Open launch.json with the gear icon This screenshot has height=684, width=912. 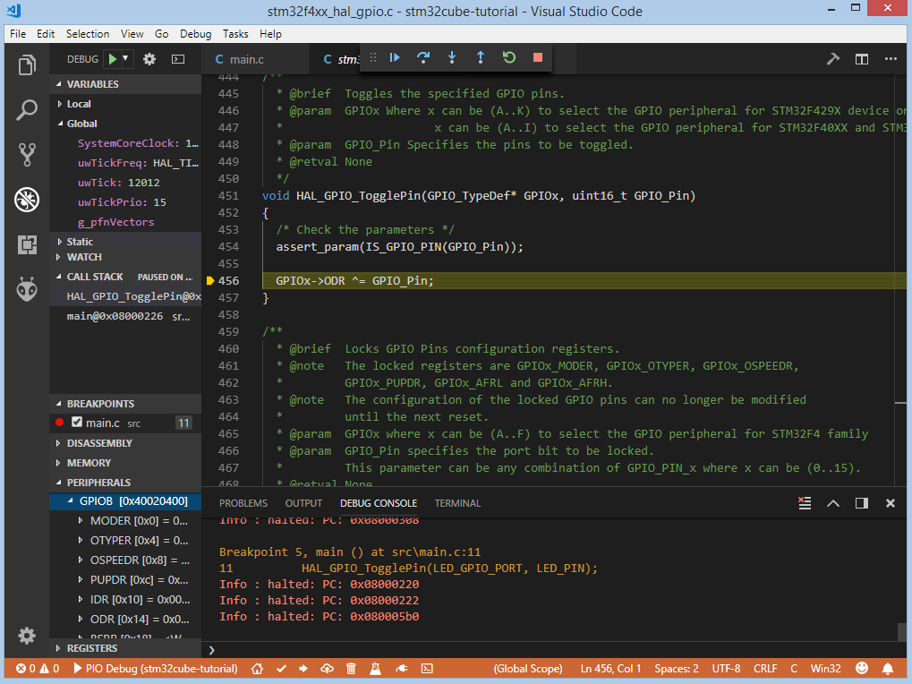tap(149, 59)
